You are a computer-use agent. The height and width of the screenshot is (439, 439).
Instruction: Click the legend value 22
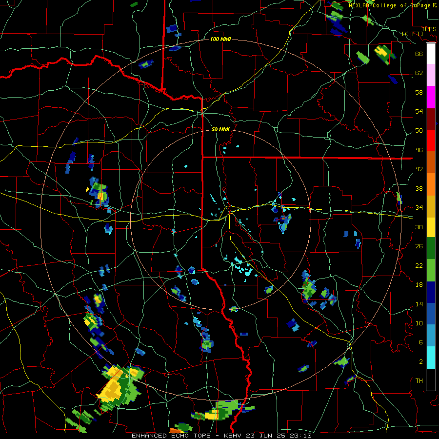[419, 265]
